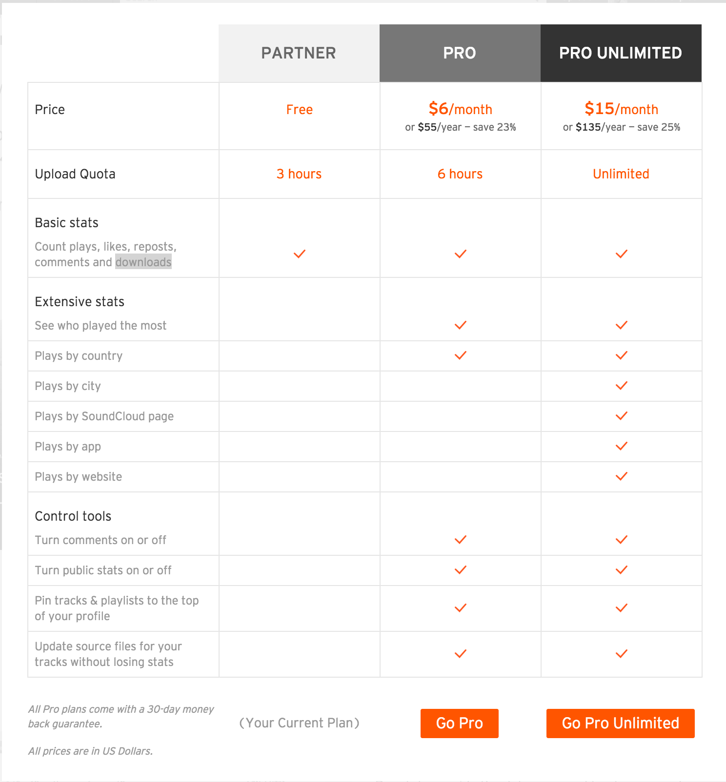Click Plays by app checkmark under Pro Unlimited
Screen dimensions: 726x782
pos(622,446)
